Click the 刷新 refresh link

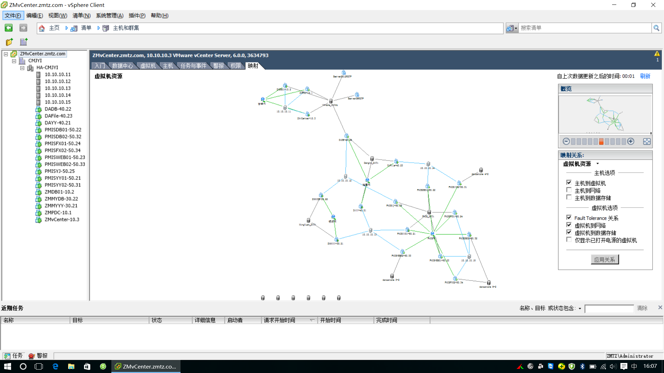click(x=645, y=76)
